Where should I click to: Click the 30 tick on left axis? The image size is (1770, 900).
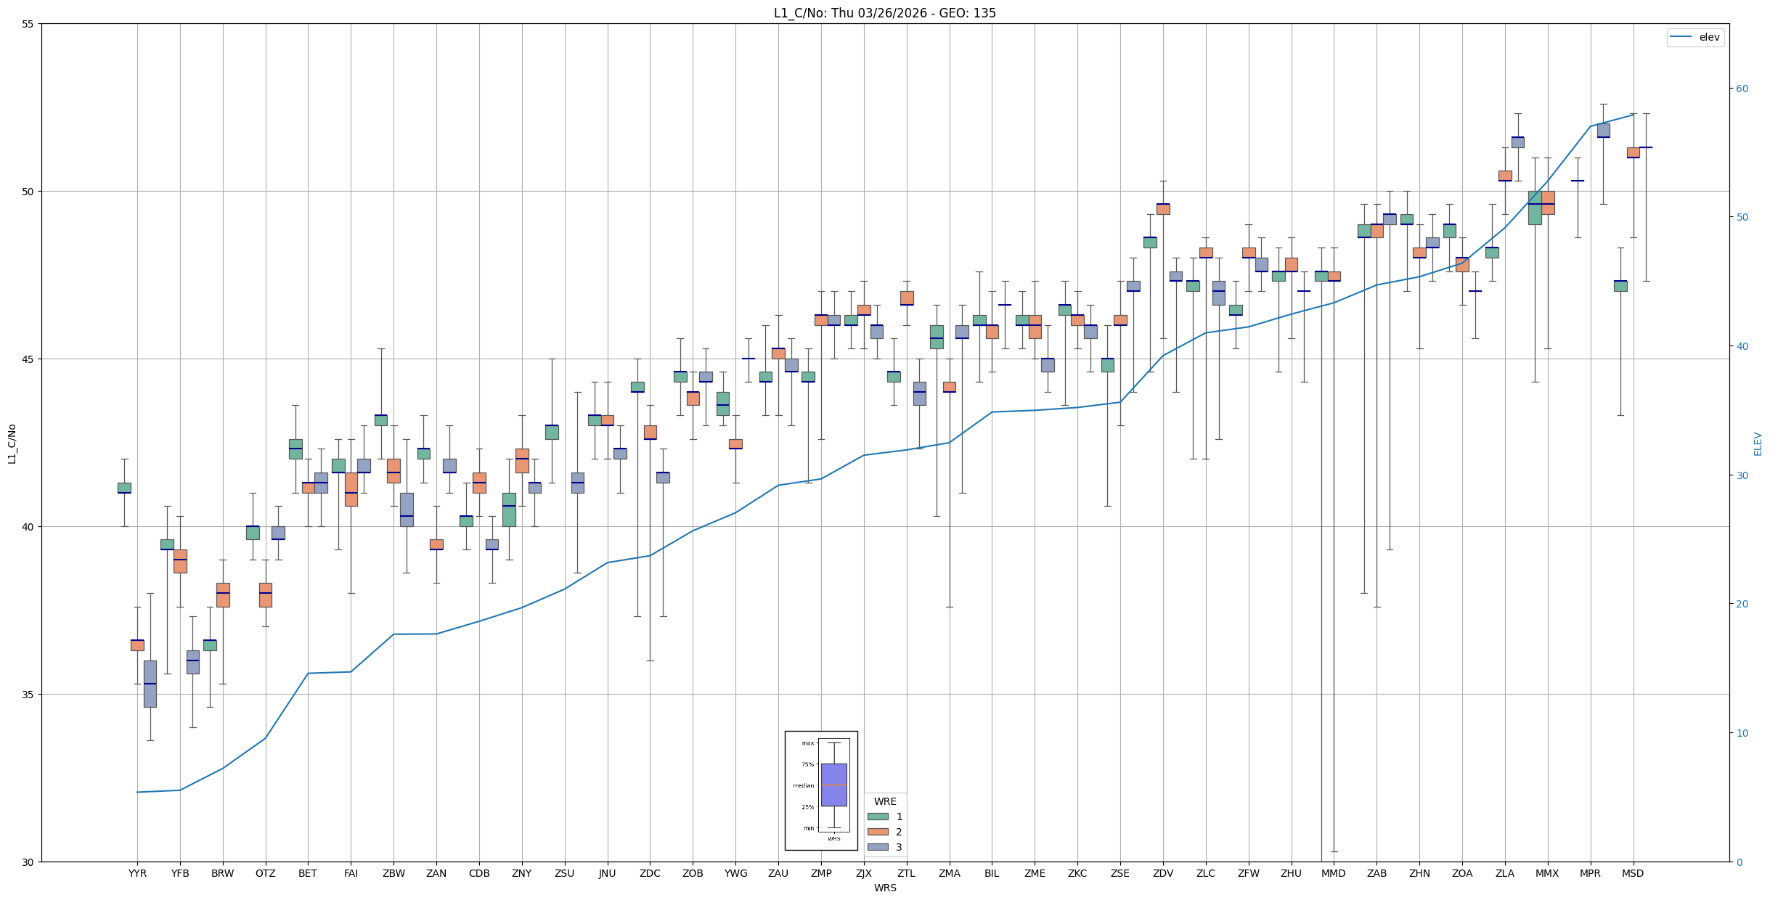point(28,862)
